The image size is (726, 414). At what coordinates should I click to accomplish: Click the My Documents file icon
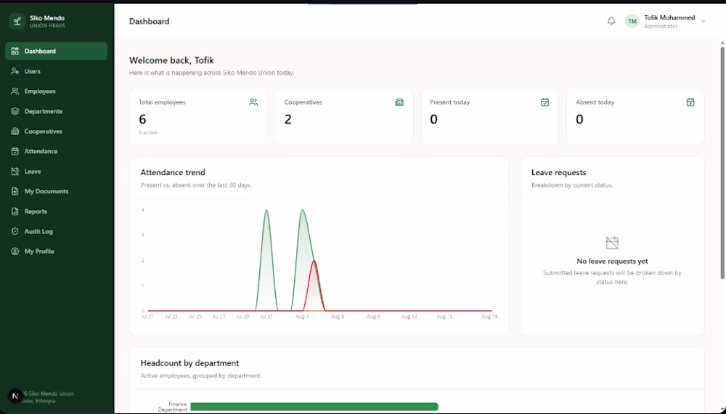pos(15,191)
